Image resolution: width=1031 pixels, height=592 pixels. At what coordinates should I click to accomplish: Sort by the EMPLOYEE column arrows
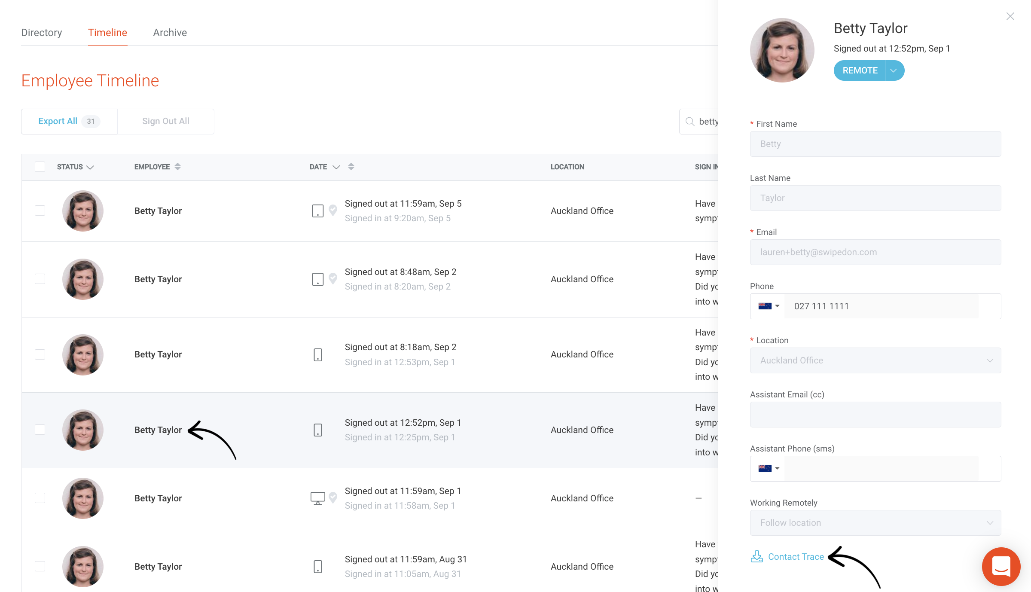click(x=177, y=167)
